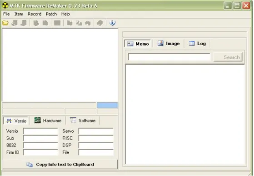Click the clipboard icon on the Copy Info button
254x176 pixels.
pos(30,165)
